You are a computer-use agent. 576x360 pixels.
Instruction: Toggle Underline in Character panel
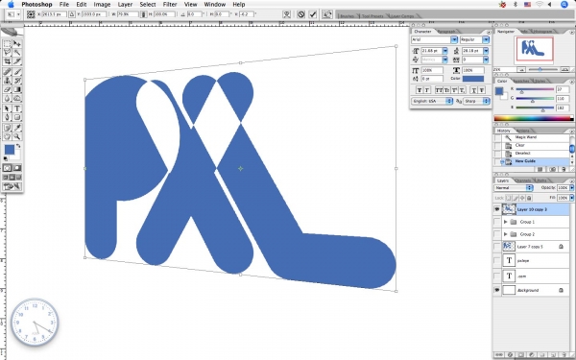(x=474, y=90)
